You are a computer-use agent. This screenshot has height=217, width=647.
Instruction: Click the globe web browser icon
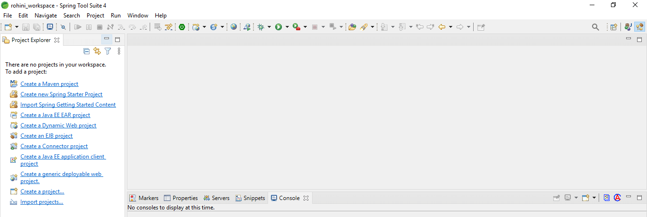(x=234, y=27)
